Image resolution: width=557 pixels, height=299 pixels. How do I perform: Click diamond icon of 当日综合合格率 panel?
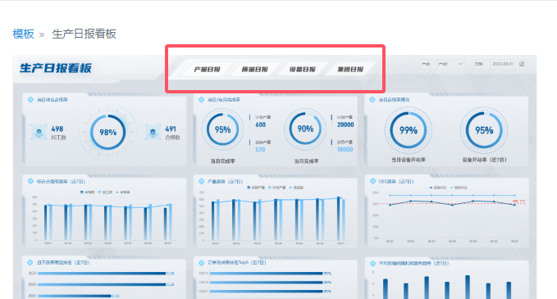[x=30, y=100]
